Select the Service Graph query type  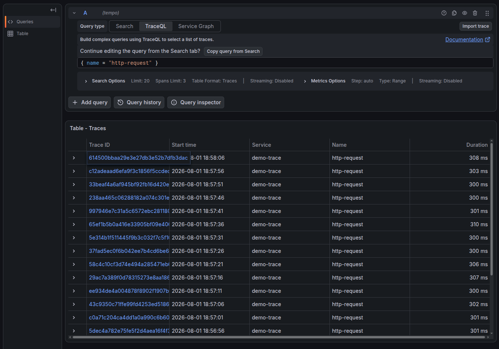pyautogui.click(x=196, y=26)
